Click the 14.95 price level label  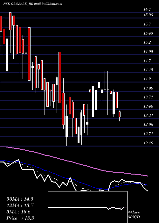(148, 52)
